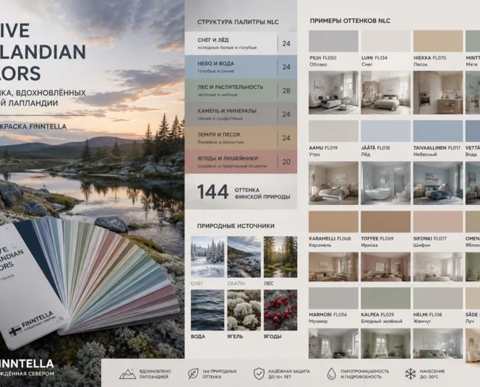Viewport: 480px width, 387px height.
Task: Click the Облако label under PILVI
Action: 318,64
